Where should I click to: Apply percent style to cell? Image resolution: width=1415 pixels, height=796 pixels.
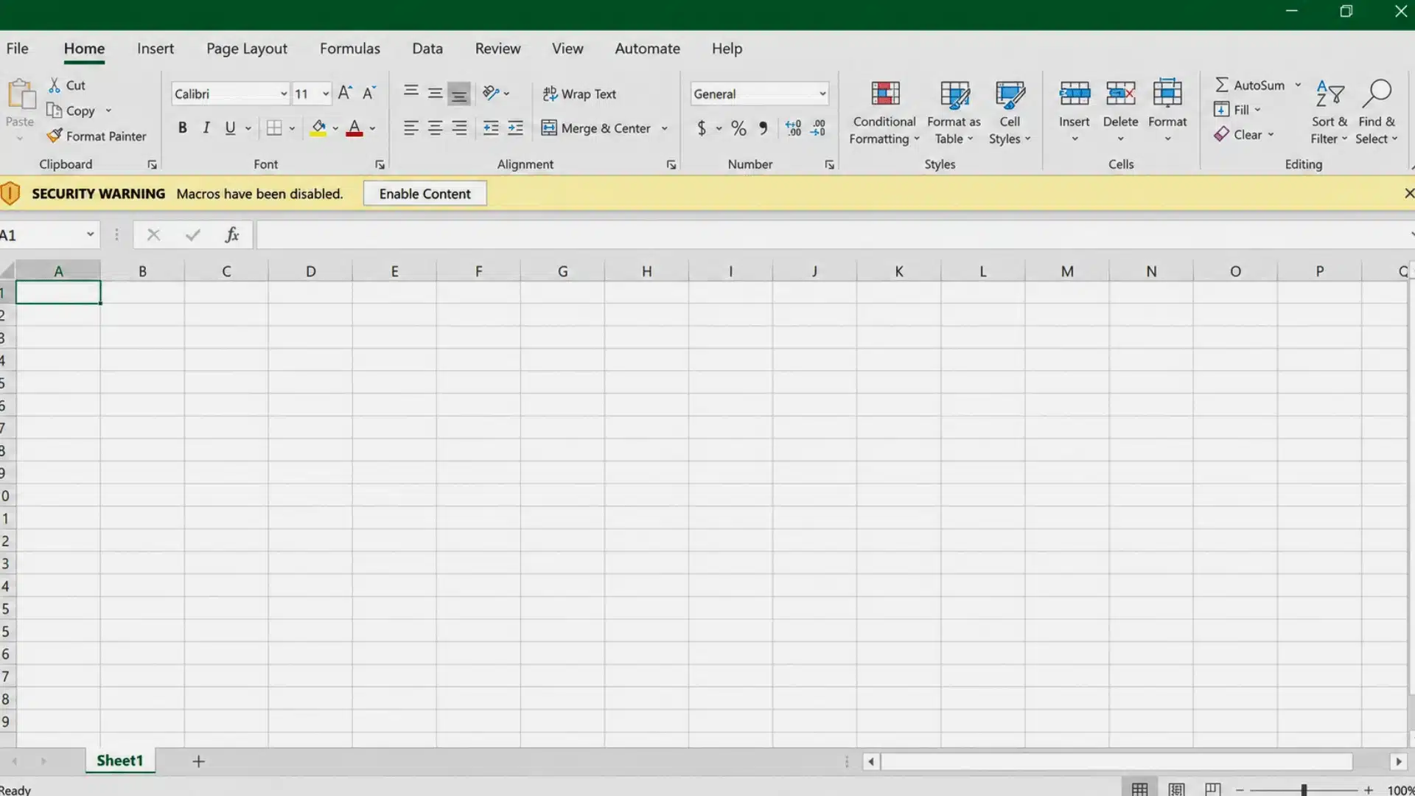click(738, 128)
